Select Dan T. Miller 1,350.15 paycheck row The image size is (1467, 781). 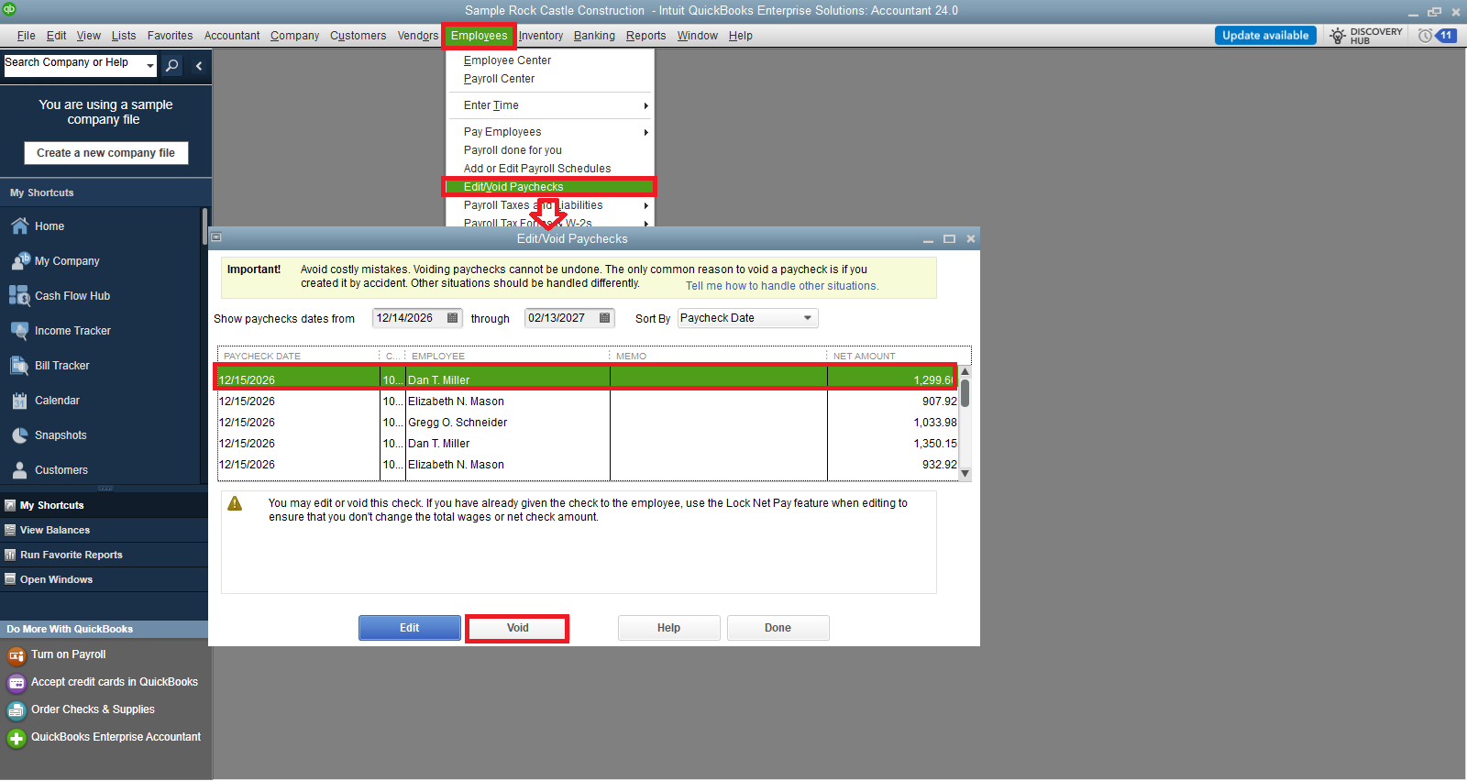(587, 444)
